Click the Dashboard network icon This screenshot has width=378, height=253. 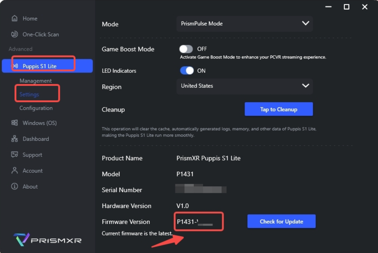pos(15,139)
